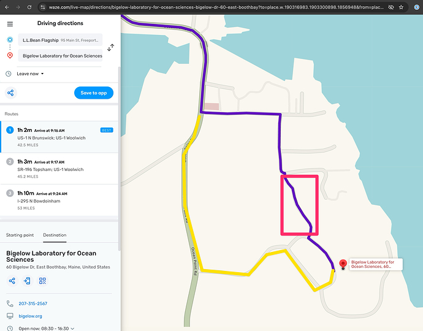Send destination to phone icon
The width and height of the screenshot is (423, 331).
(27, 281)
